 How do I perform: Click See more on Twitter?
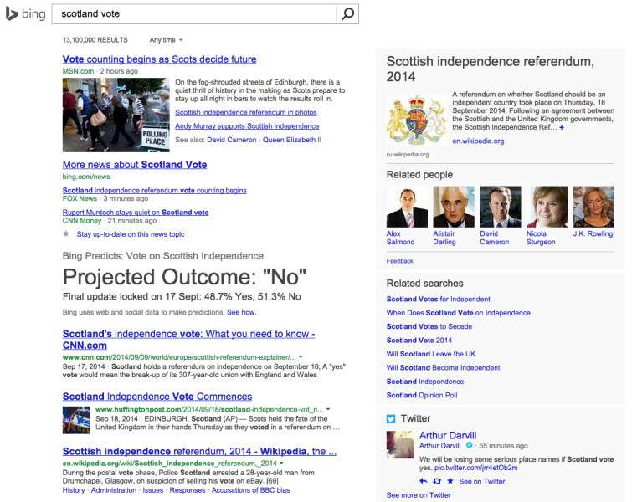point(419,495)
